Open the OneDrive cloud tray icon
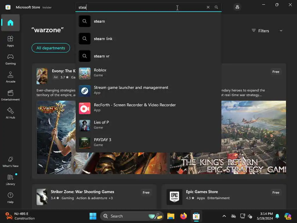This screenshot has width=297, height=223. pos(233,216)
